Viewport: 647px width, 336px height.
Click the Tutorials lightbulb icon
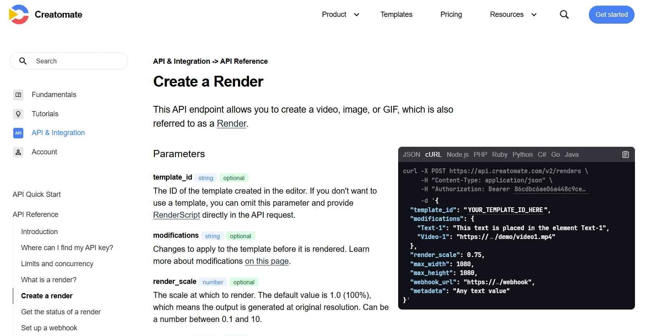(18, 114)
